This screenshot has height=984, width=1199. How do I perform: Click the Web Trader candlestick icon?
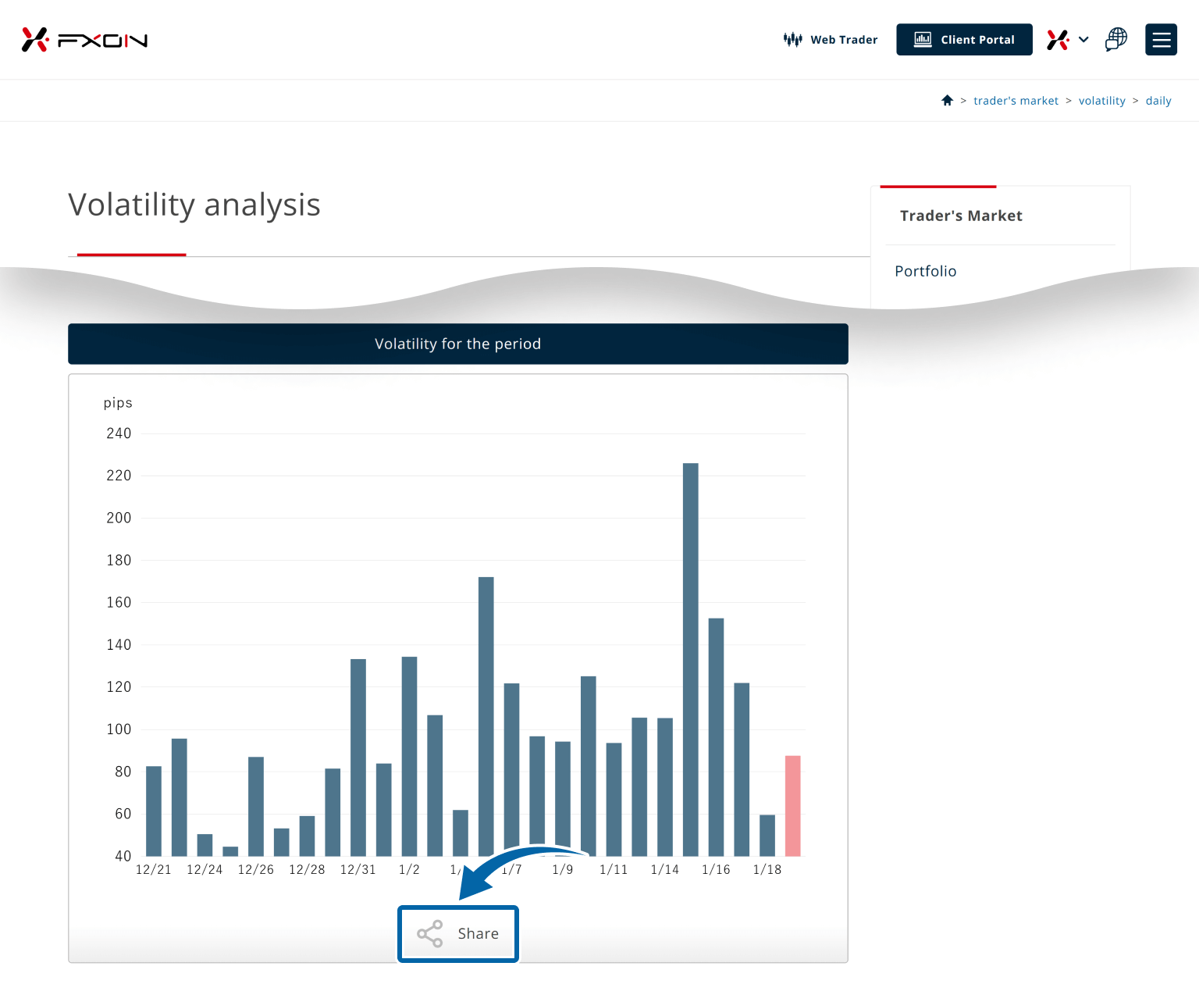tap(792, 40)
